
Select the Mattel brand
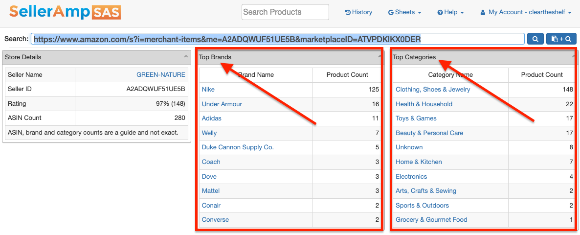point(210,191)
